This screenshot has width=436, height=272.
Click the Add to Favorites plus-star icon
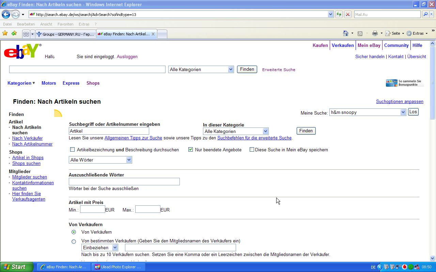point(14,33)
